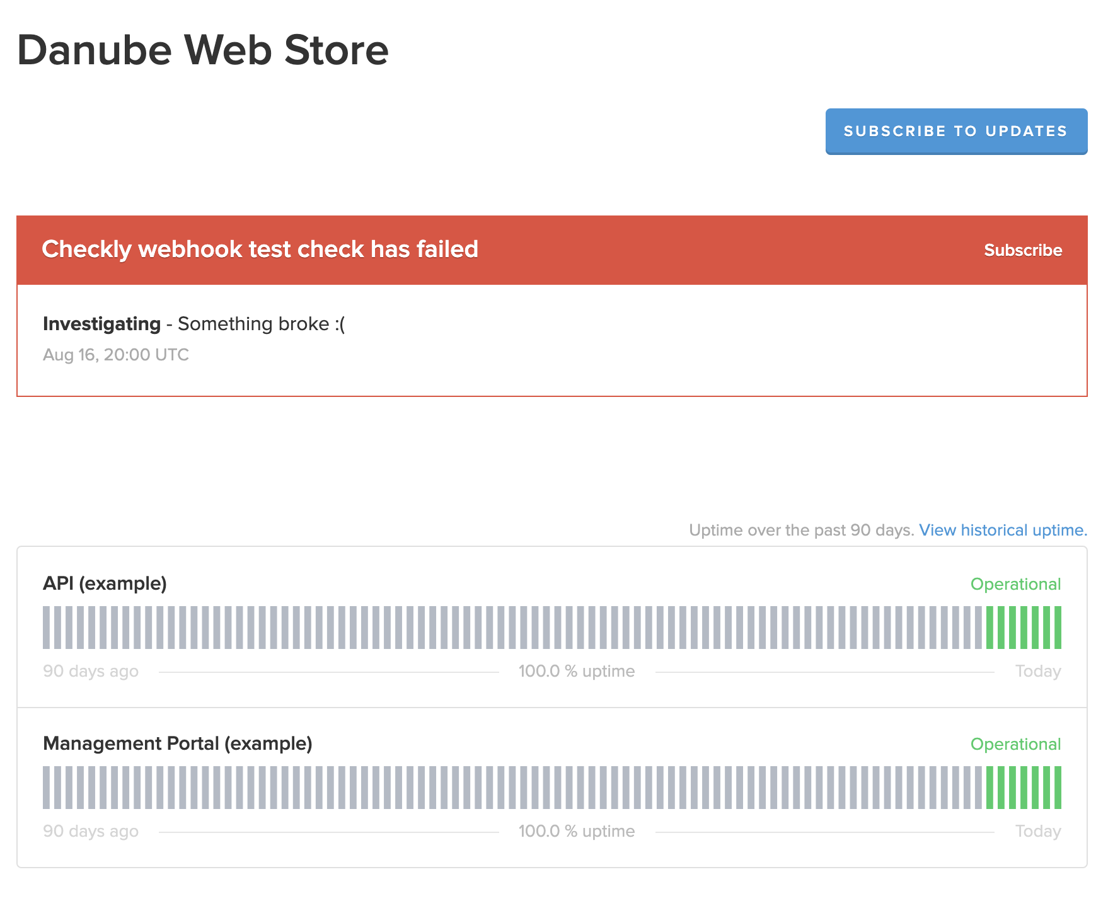Select the rightmost green bar in API uptime
This screenshot has width=1108, height=901.
pos(1058,628)
